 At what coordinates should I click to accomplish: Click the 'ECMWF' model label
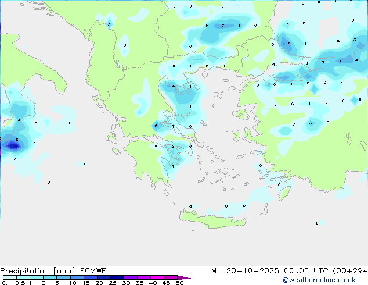[93, 271]
